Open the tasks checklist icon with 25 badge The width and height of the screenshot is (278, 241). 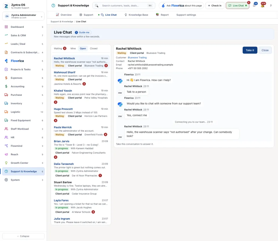[x=254, y=5]
